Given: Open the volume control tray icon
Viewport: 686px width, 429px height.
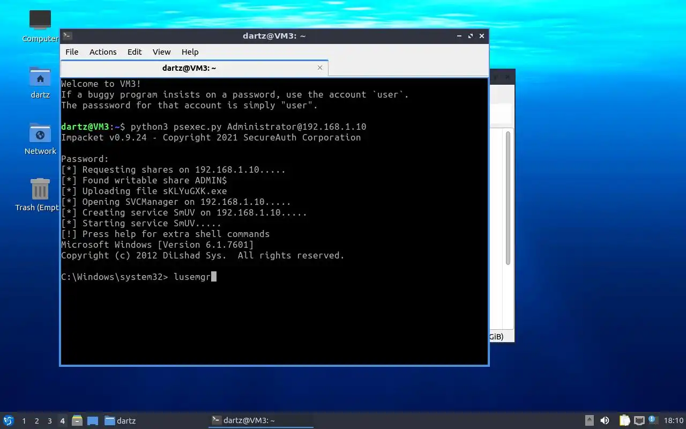Looking at the screenshot, I should (605, 420).
